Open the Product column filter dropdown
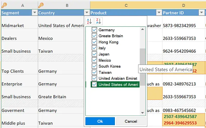Screen dimensions: 206x128 pyautogui.click(x=159, y=13)
